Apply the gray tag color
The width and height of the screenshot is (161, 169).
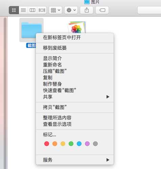pyautogui.click(x=95, y=144)
